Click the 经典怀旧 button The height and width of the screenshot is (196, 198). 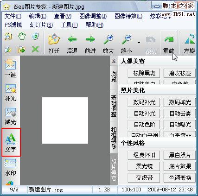[x=144, y=155]
